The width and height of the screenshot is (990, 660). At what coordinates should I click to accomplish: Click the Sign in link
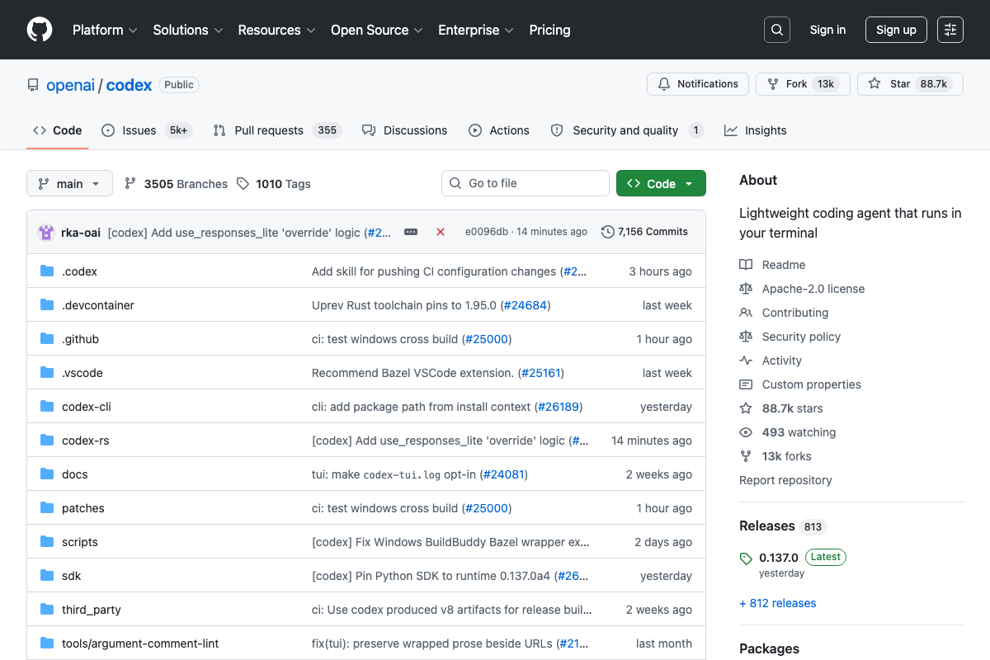(x=827, y=30)
